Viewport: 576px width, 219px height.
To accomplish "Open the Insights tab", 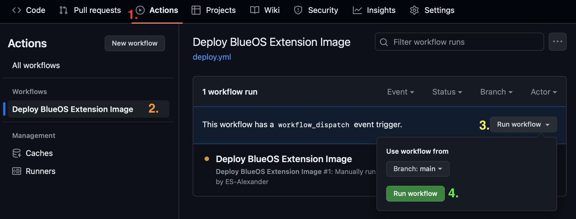I will point(374,10).
